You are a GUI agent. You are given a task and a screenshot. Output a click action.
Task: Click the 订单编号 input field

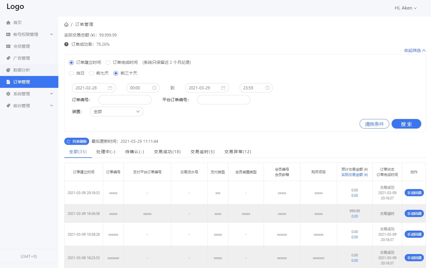coord(125,100)
